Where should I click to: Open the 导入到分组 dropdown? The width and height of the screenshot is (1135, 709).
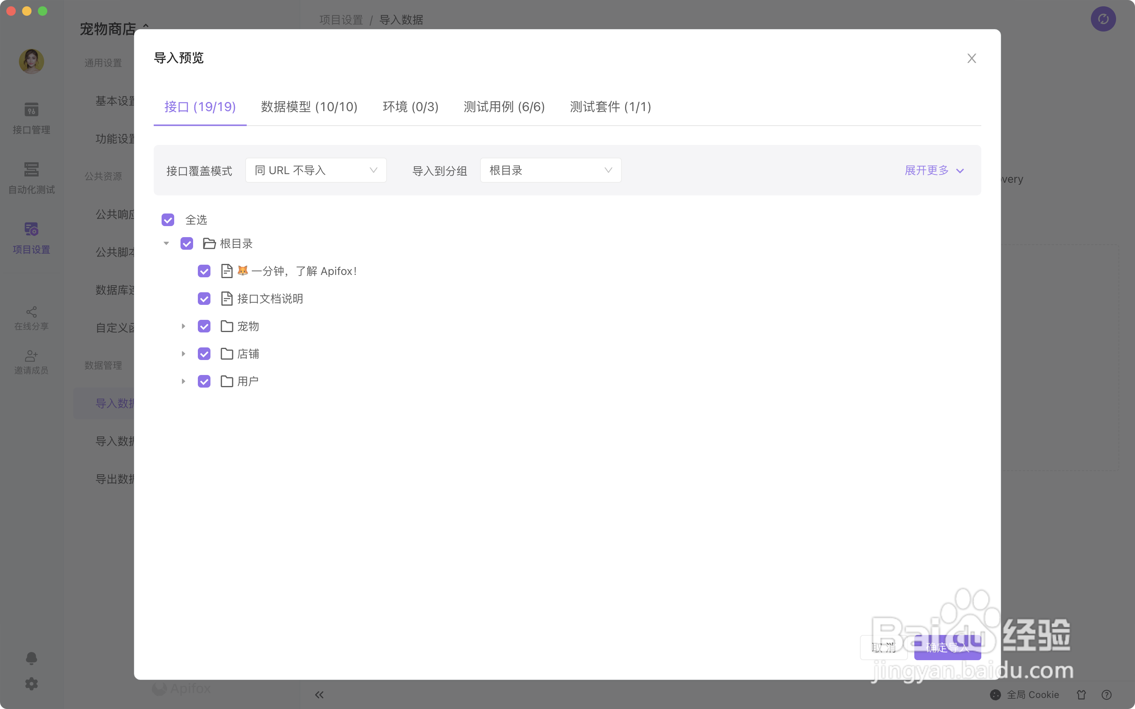point(551,170)
